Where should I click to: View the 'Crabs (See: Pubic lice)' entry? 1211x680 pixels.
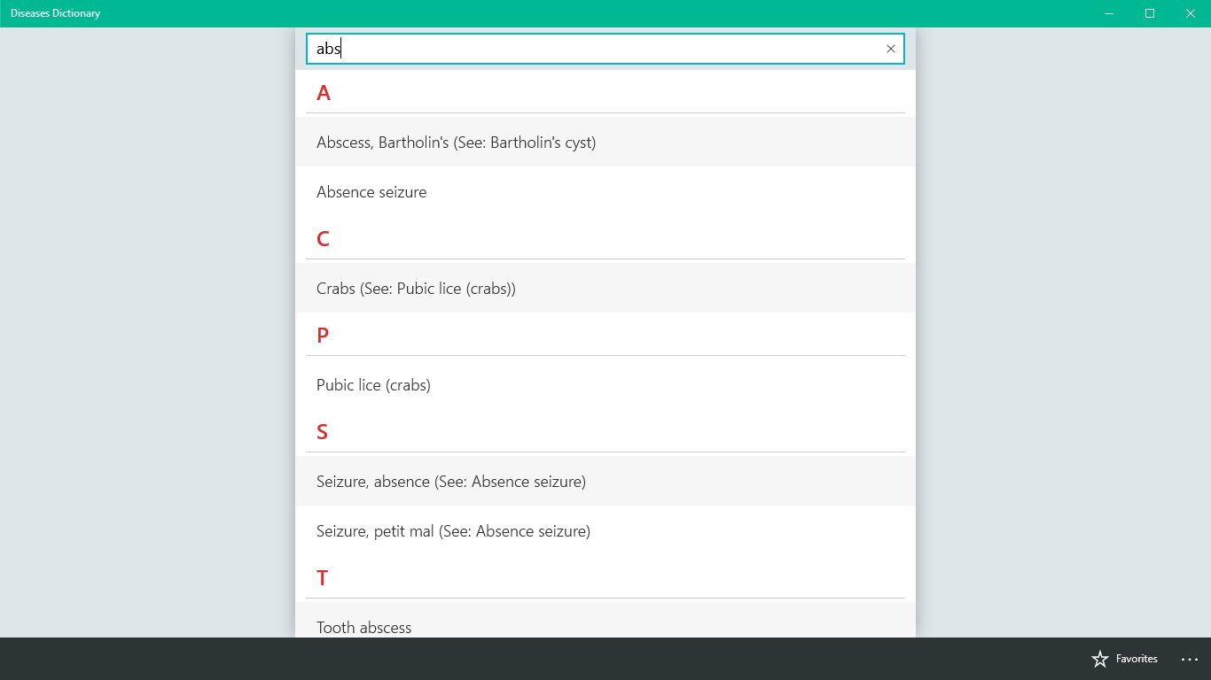(415, 288)
